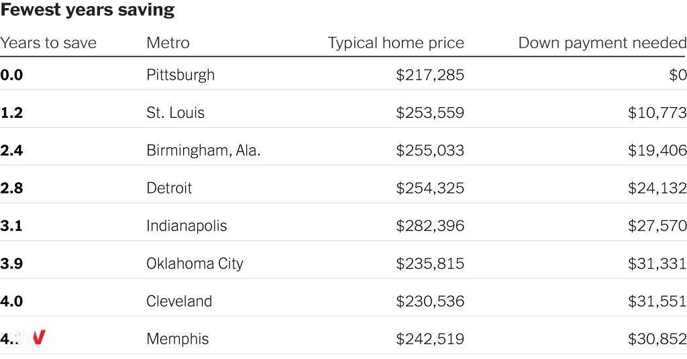Click the $10,773 down payment value

[657, 113]
